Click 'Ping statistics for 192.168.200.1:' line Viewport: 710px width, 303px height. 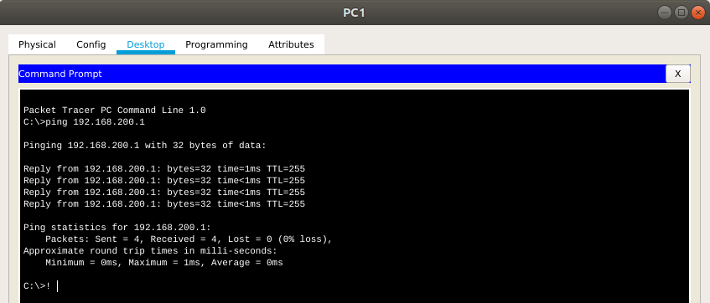click(117, 227)
